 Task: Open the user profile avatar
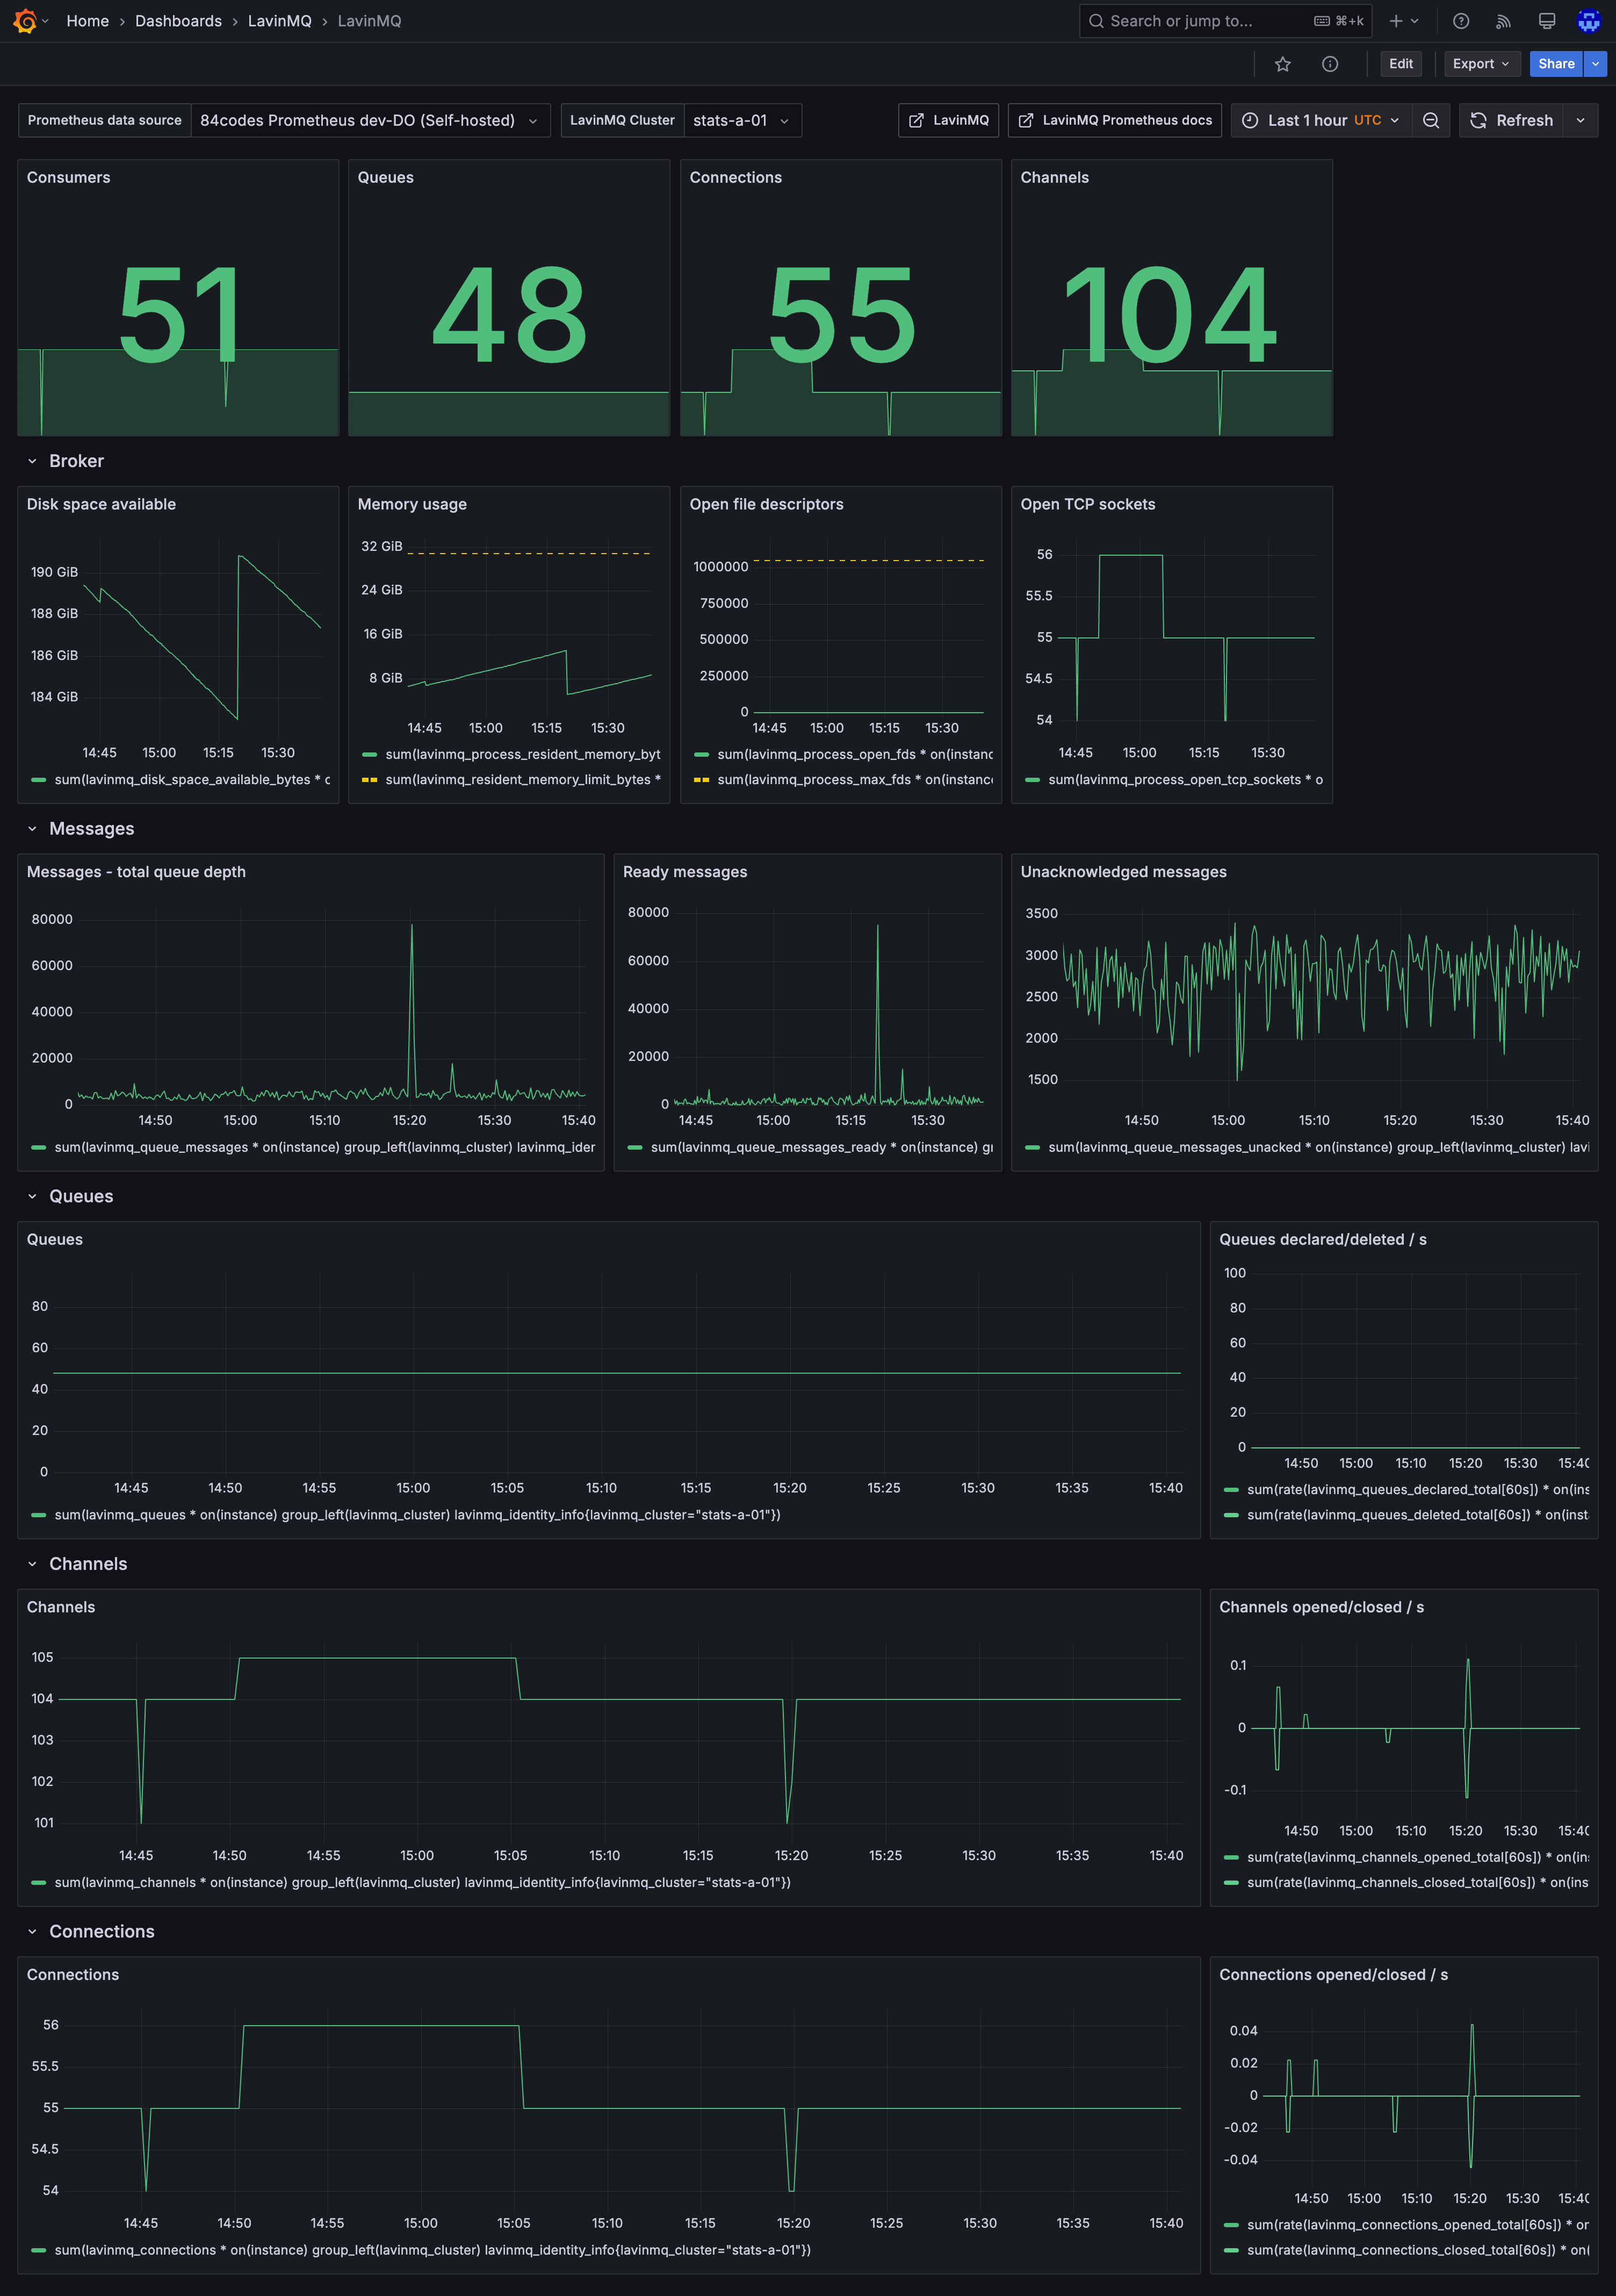(x=1588, y=21)
